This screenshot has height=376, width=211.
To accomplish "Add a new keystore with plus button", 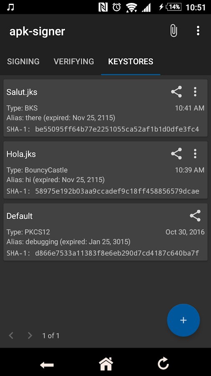I will 183,320.
